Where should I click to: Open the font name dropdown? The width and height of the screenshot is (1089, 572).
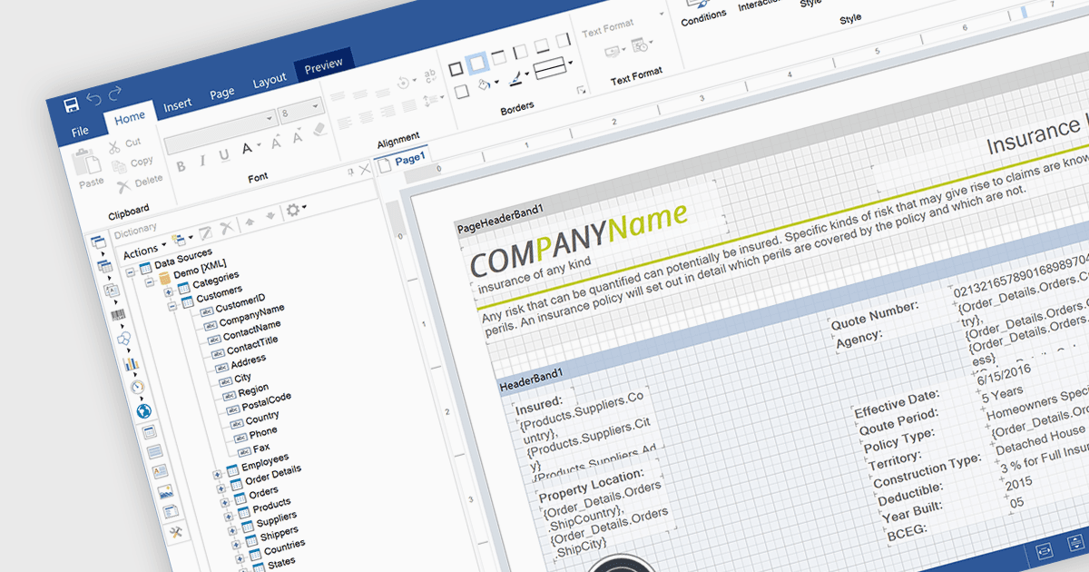[270, 119]
